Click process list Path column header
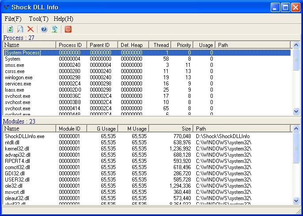Image resolution: width=303 pixels, height=216 pixels. pyautogui.click(x=253, y=45)
